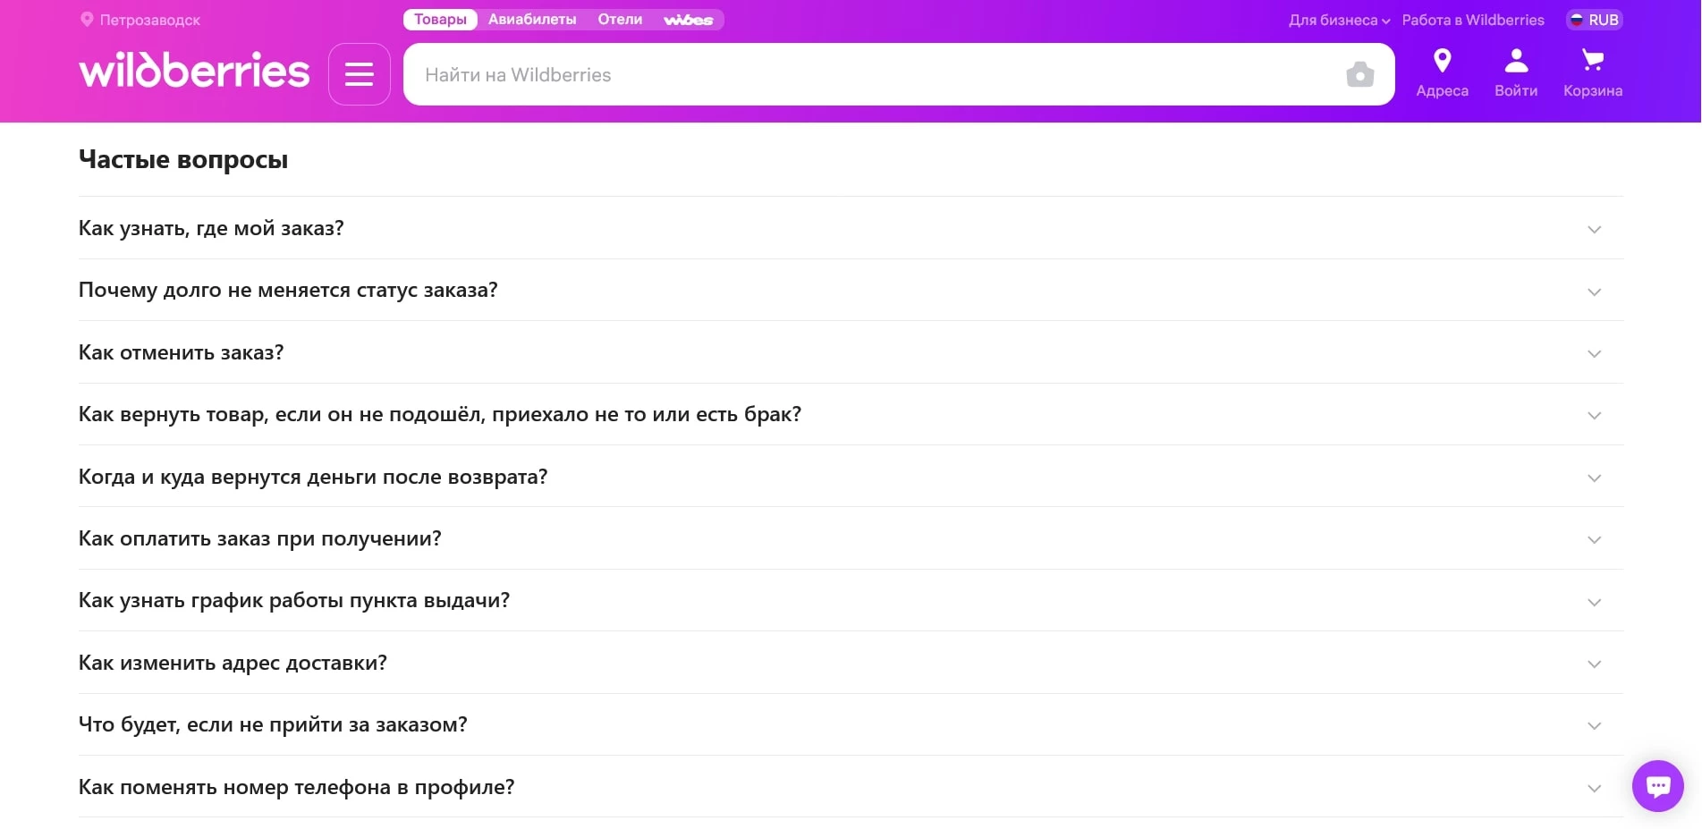Click the 'Найти на Wildberries' search field

(876, 75)
